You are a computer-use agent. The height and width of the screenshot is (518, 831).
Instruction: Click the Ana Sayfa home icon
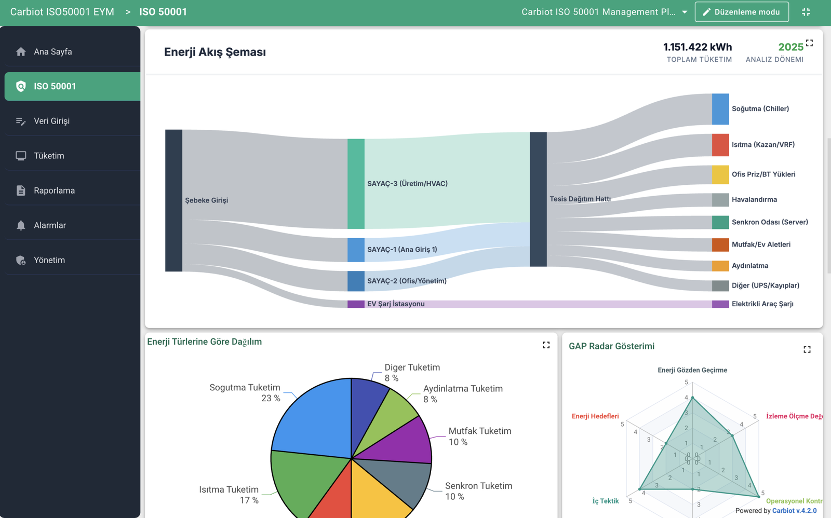[21, 51]
